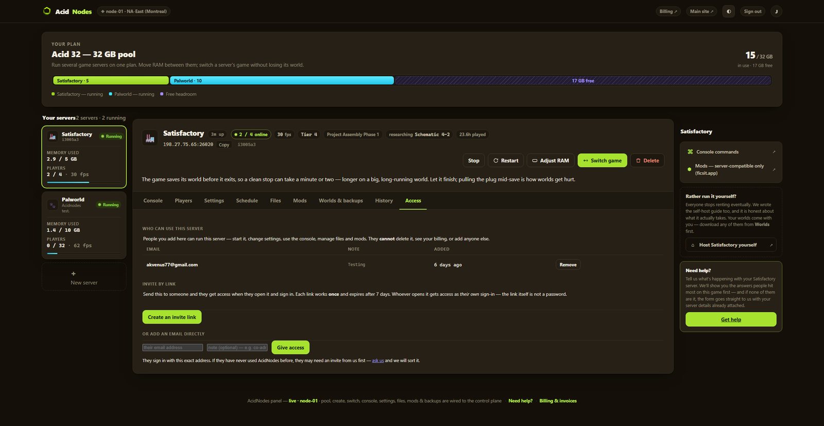Screen dimensions: 824x426
Task: Click the 'Tier 4' pill
Action: [309, 134]
